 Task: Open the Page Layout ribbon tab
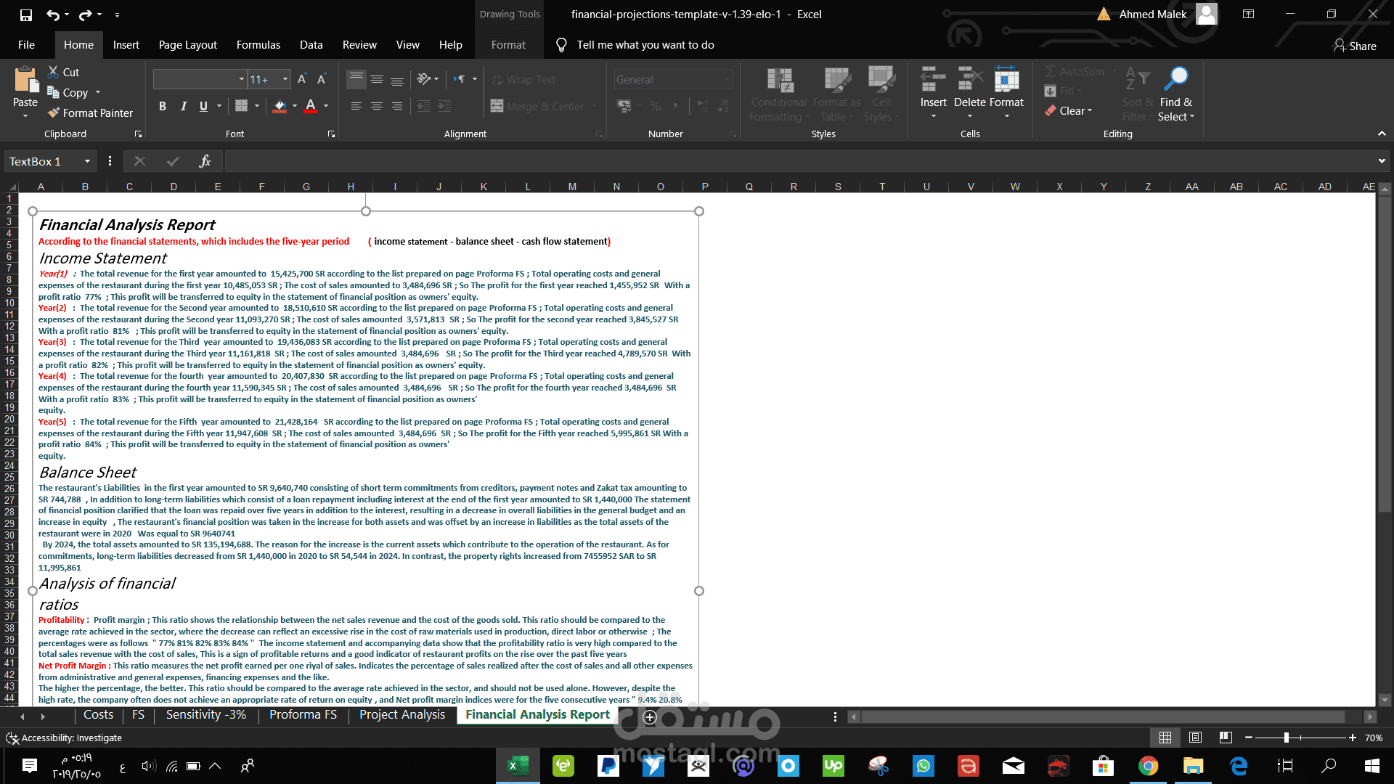(187, 45)
